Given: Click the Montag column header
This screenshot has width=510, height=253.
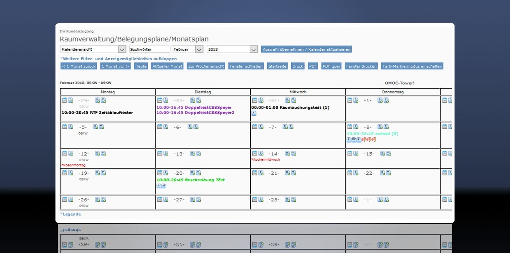Looking at the screenshot, I should pos(108,92).
